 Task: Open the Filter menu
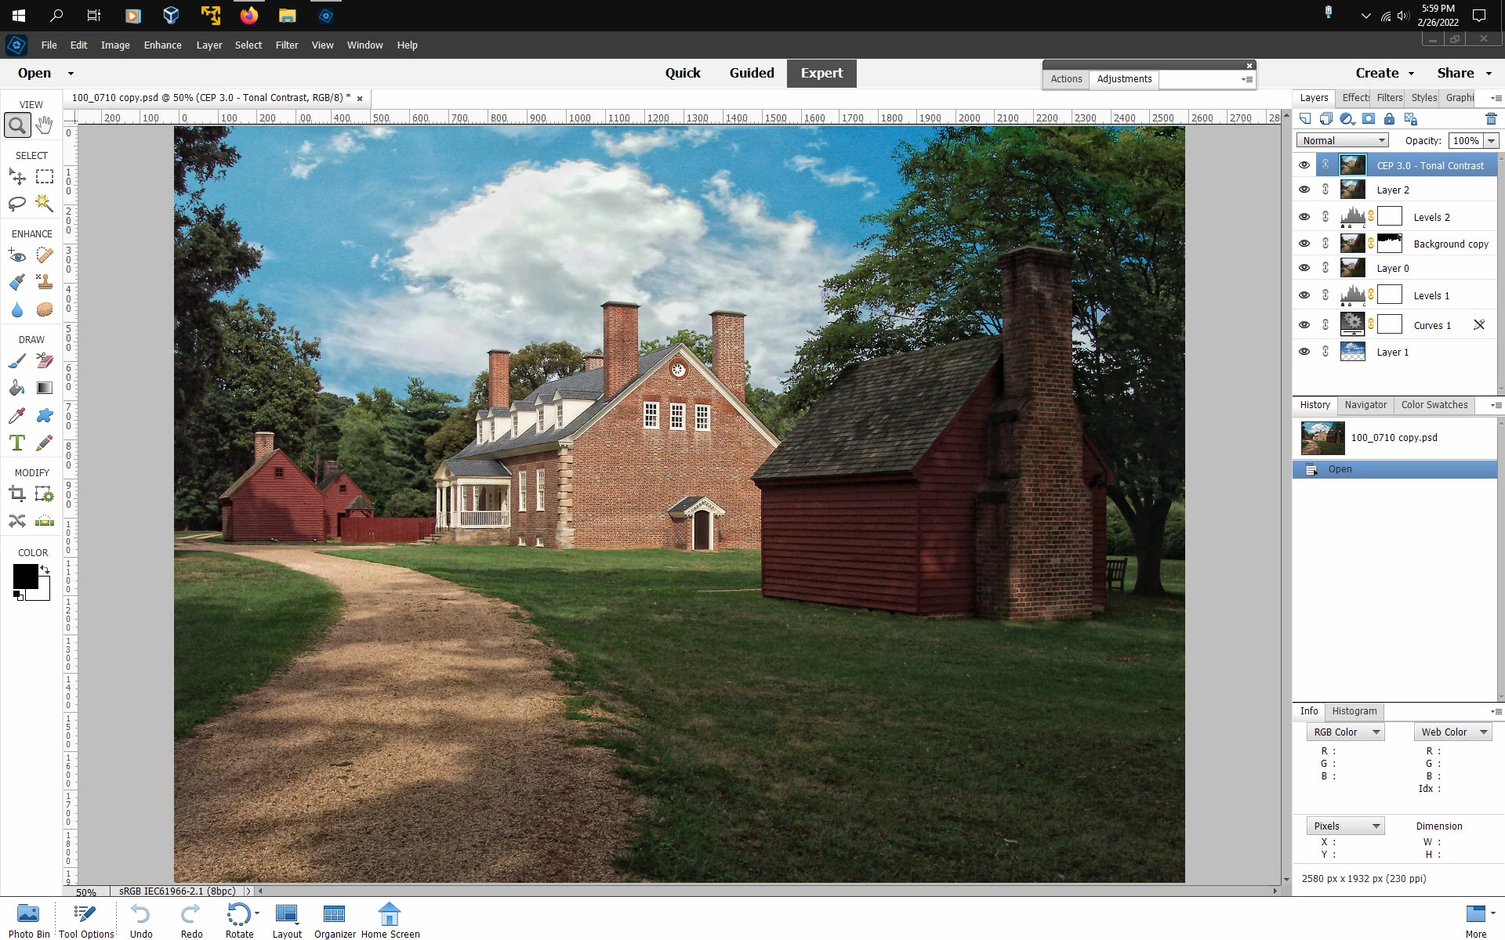coord(286,45)
